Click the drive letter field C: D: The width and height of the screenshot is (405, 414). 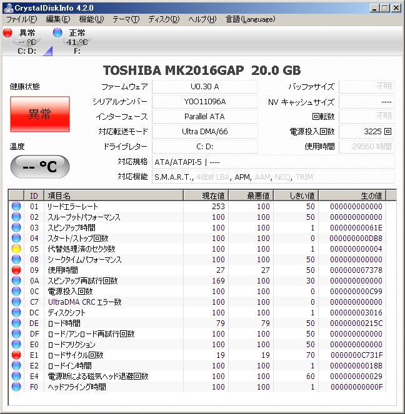click(x=205, y=147)
